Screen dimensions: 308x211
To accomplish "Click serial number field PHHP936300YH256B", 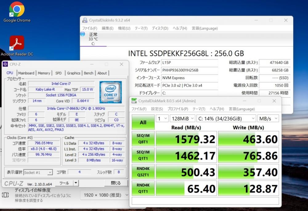I will pyautogui.click(x=189, y=70).
